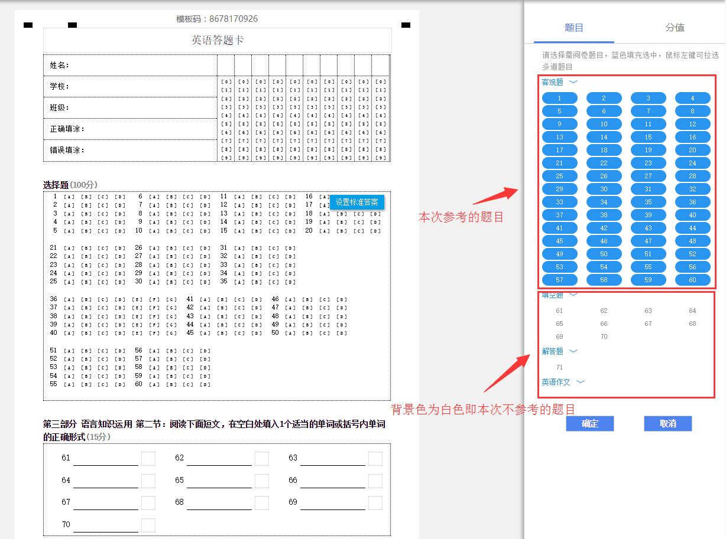The height and width of the screenshot is (539, 726).
Task: Collapse the 客观题 section chevron
Action: pos(573,83)
